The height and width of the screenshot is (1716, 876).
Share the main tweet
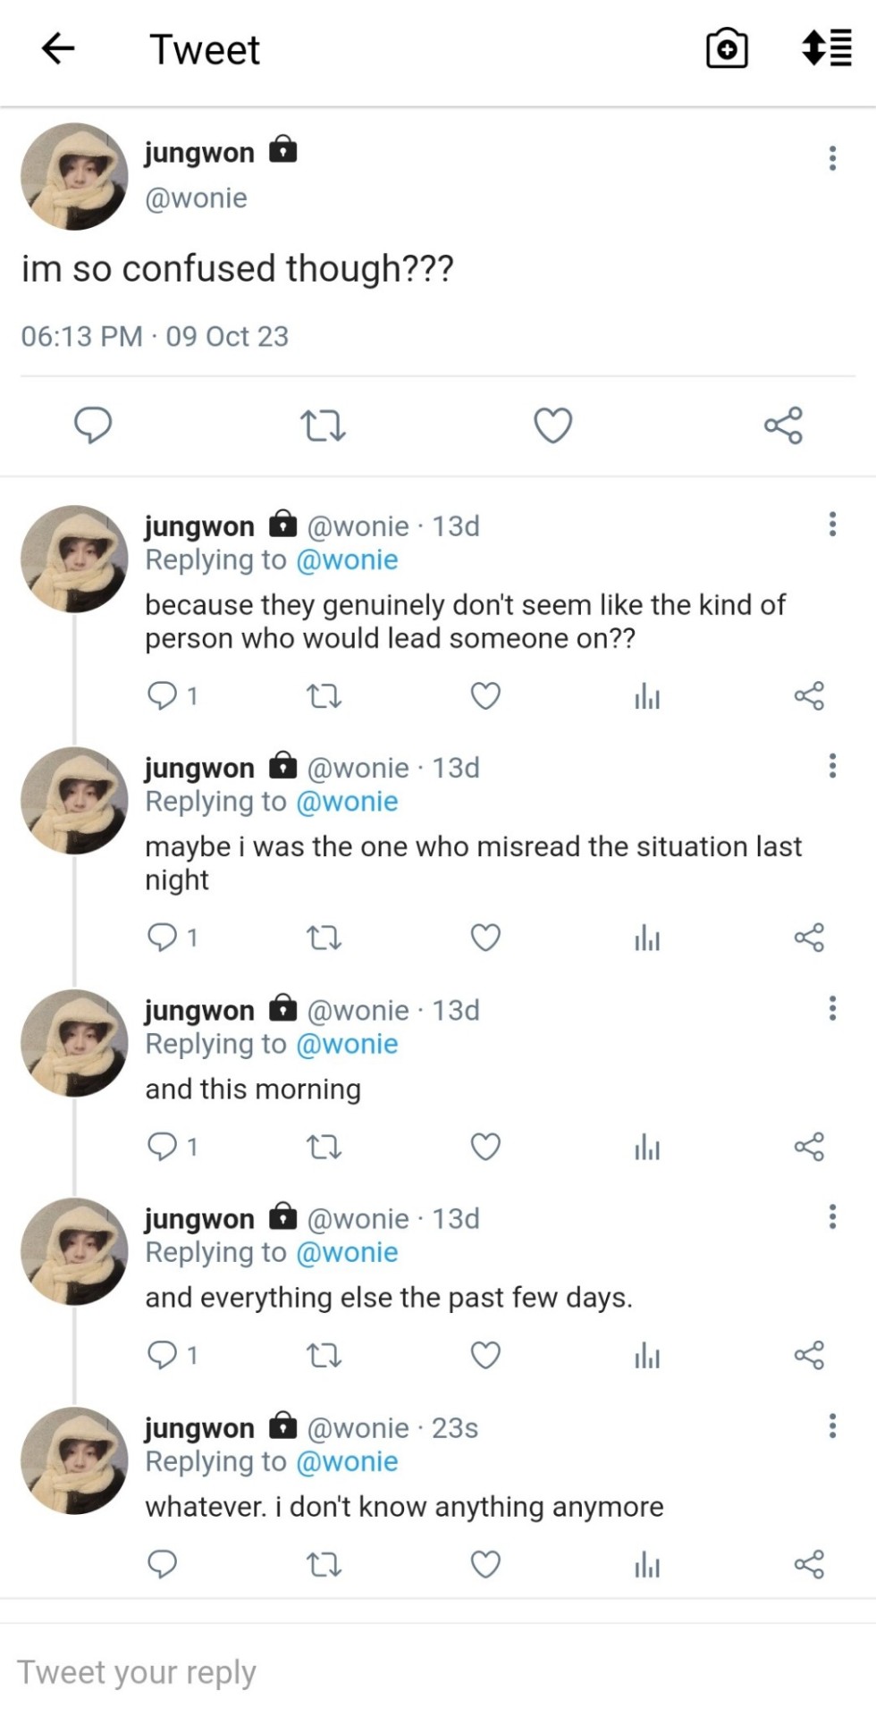coord(783,425)
